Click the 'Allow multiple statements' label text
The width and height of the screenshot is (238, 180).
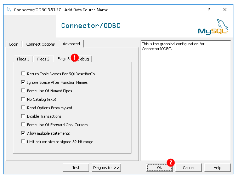click(49, 133)
